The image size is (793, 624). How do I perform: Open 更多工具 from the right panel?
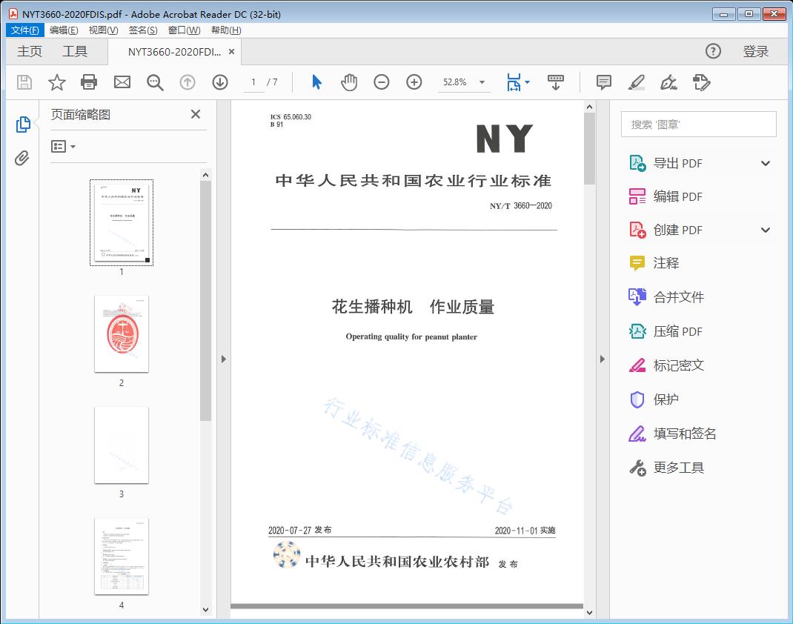(679, 467)
